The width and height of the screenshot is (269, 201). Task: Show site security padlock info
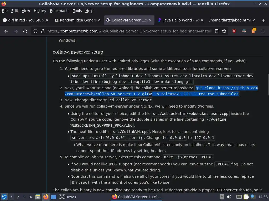click(x=43, y=31)
